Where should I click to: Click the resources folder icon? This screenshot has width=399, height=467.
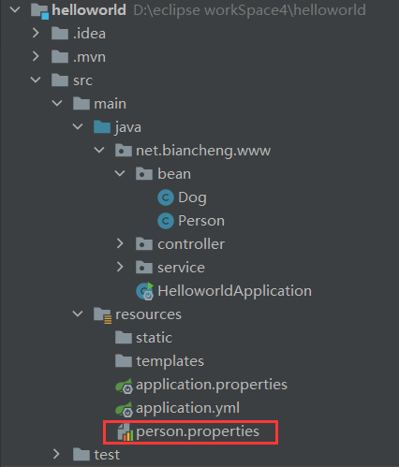coord(103,315)
